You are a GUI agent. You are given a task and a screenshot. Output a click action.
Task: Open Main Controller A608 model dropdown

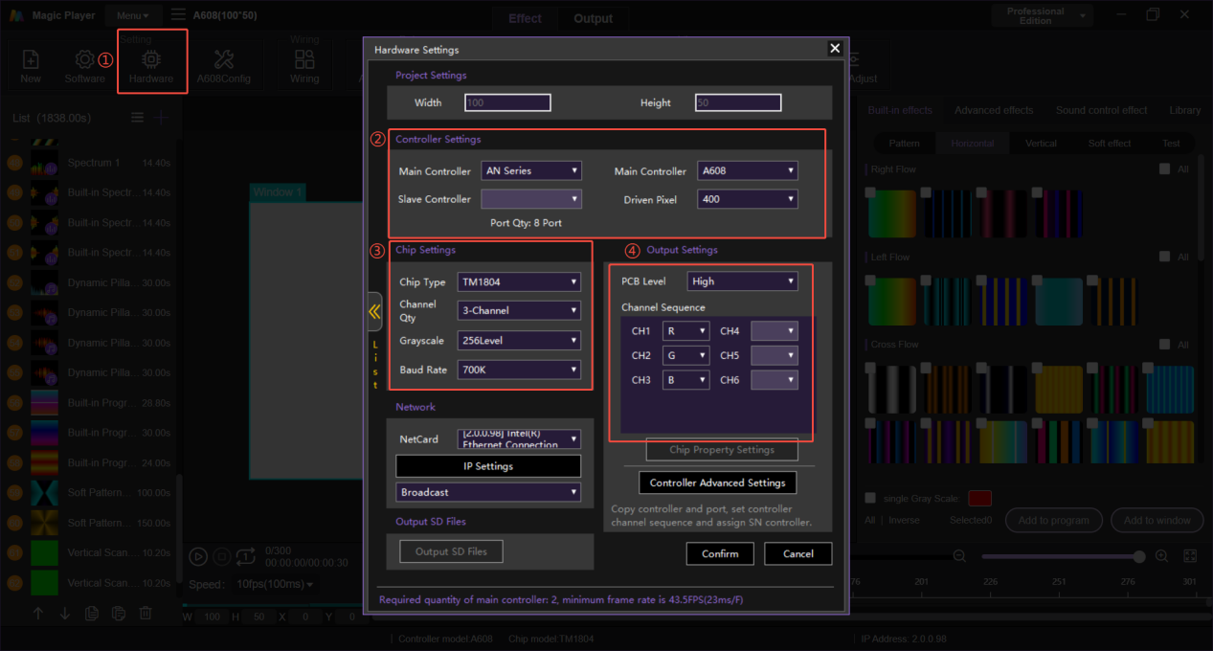pyautogui.click(x=747, y=170)
